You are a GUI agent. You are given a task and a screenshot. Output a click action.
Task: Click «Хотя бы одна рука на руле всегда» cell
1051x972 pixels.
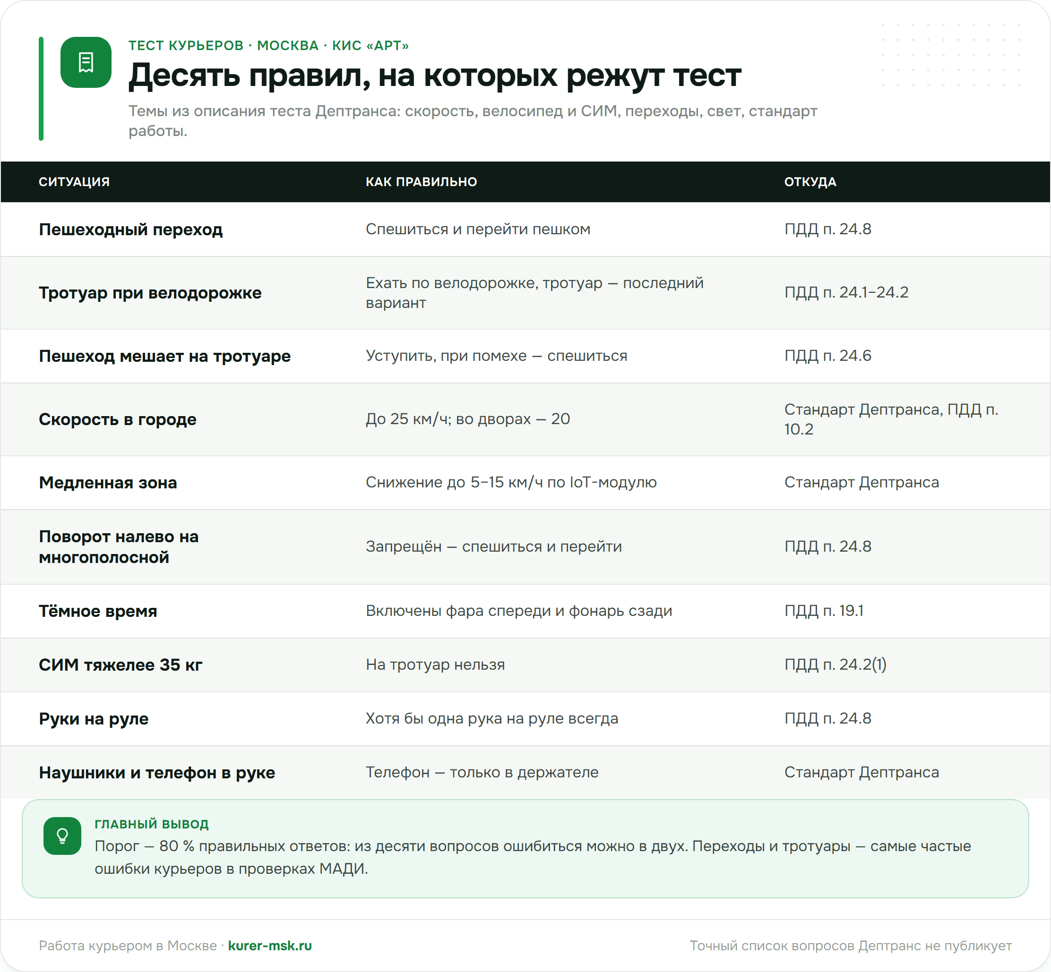(x=491, y=719)
